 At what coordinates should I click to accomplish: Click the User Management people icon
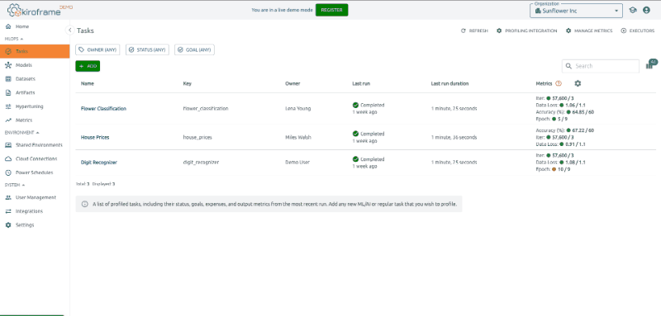[x=7, y=197]
